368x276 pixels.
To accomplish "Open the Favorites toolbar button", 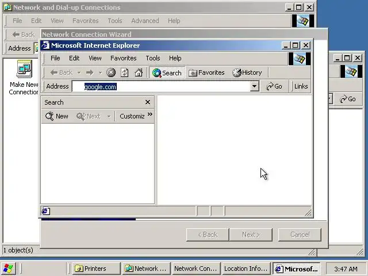I will tap(206, 73).
